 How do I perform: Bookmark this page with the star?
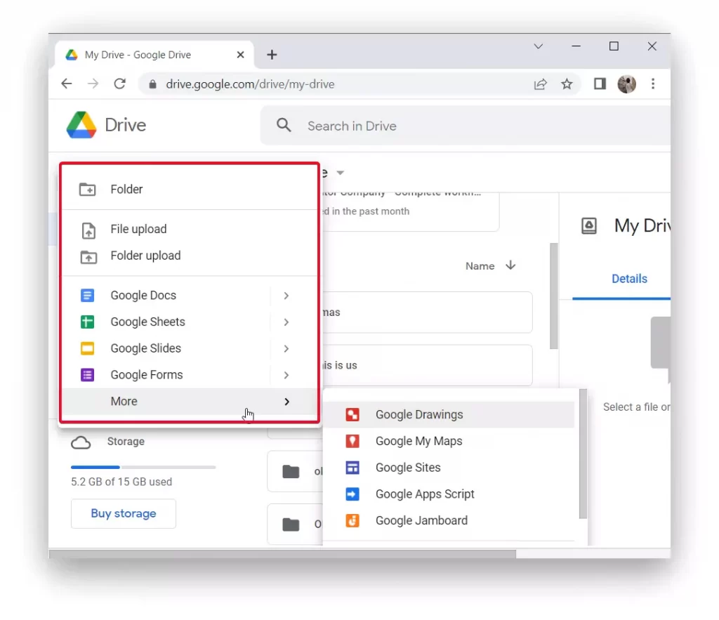click(x=567, y=84)
